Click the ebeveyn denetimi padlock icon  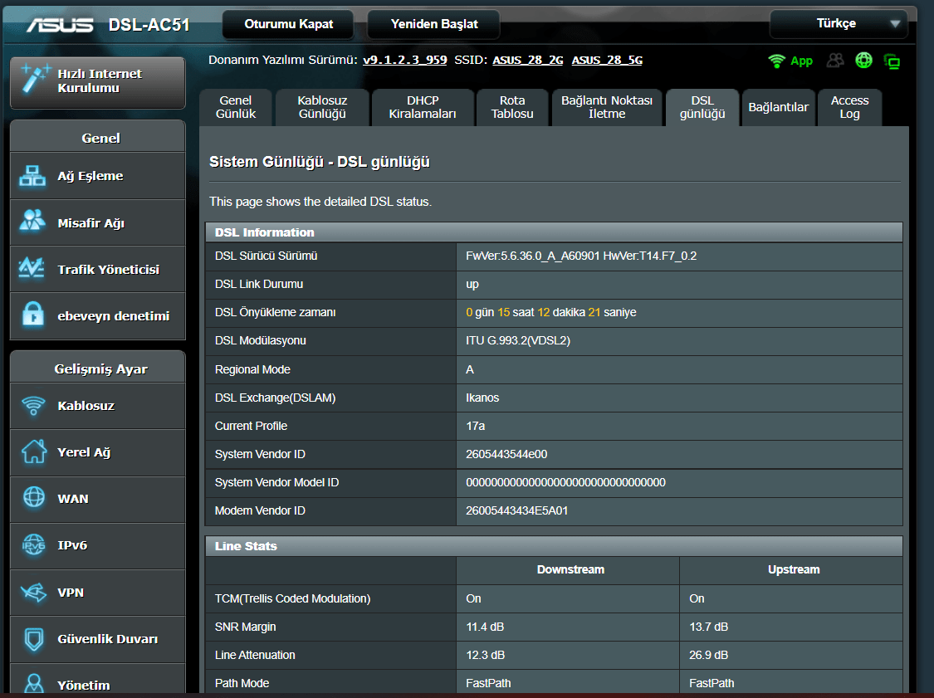pos(33,315)
